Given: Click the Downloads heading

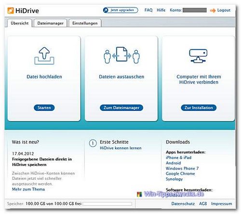Looking at the screenshot, I should [x=178, y=142].
